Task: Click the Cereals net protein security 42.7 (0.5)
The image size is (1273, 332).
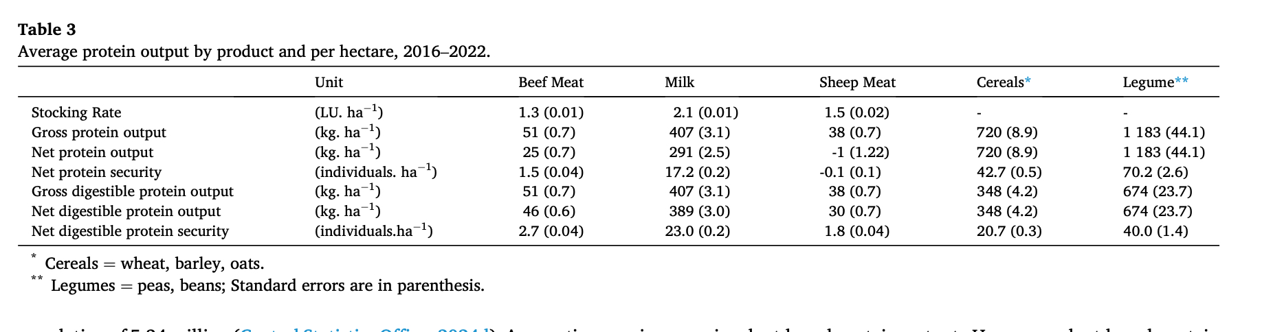Action: pyautogui.click(x=1008, y=172)
